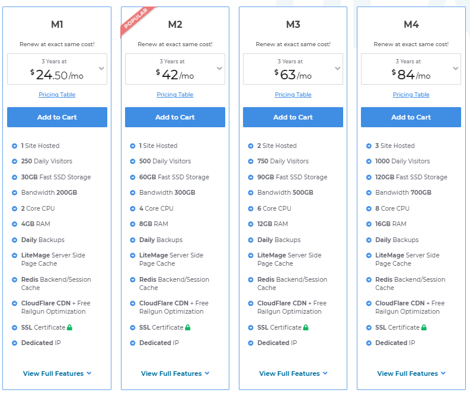Expand View Full Features for M4
Viewport: 470px width, 393px height.
tap(411, 373)
